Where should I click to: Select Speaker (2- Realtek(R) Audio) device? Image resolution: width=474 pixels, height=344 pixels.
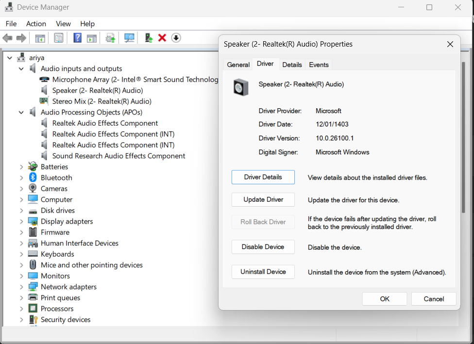(x=97, y=91)
